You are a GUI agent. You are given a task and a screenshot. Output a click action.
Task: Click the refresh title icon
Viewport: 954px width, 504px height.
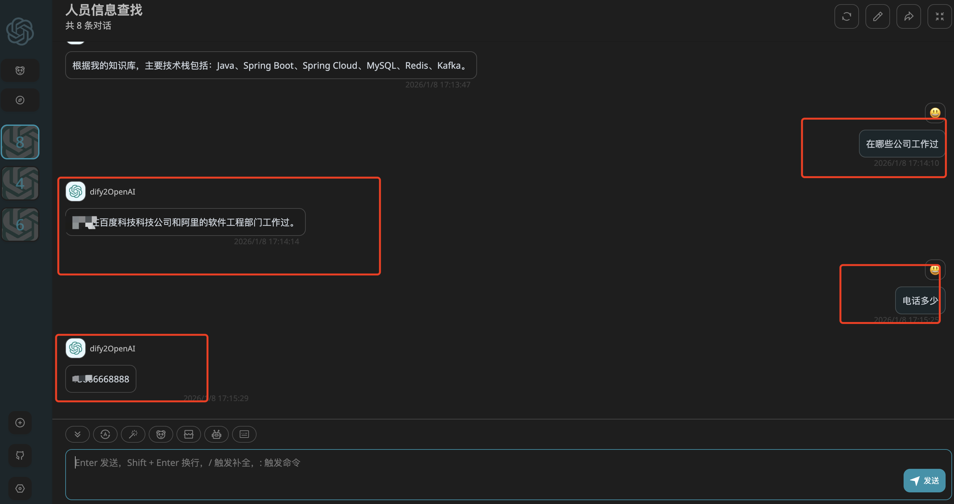tap(846, 17)
